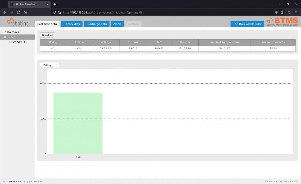The height and width of the screenshot is (184, 301).
Task: Click the translate page icon
Action: (276, 12)
